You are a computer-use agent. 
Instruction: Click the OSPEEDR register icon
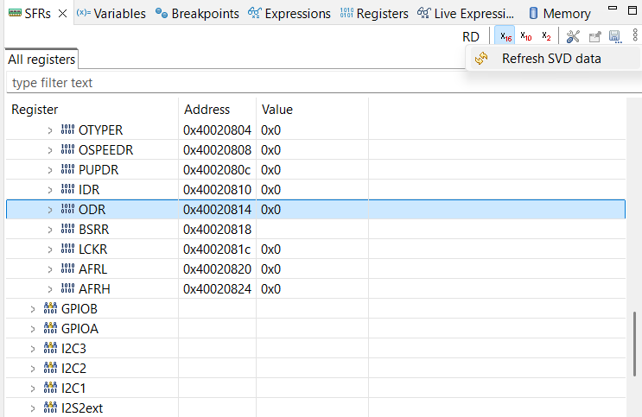67,149
